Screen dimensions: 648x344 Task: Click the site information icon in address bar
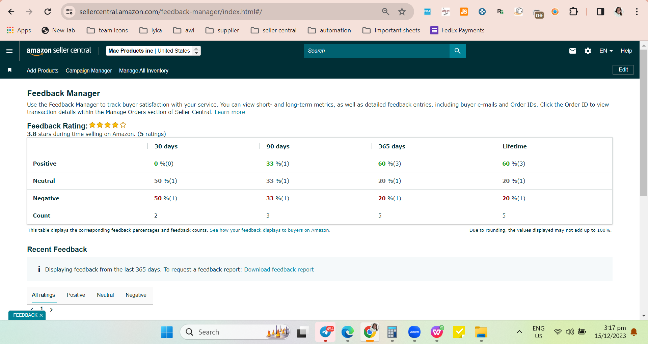pyautogui.click(x=69, y=12)
